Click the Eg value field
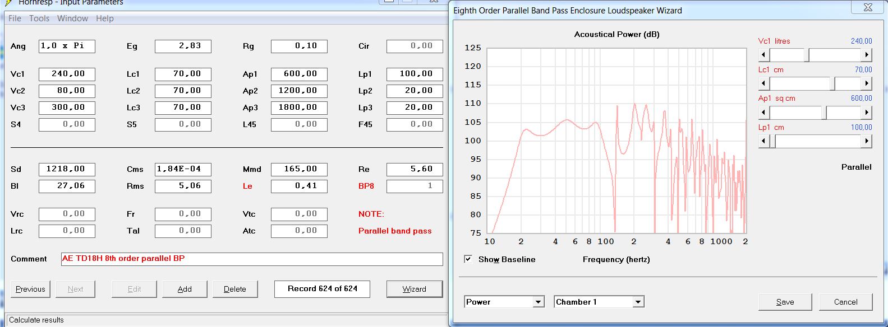The height and width of the screenshot is (327, 888). point(183,46)
